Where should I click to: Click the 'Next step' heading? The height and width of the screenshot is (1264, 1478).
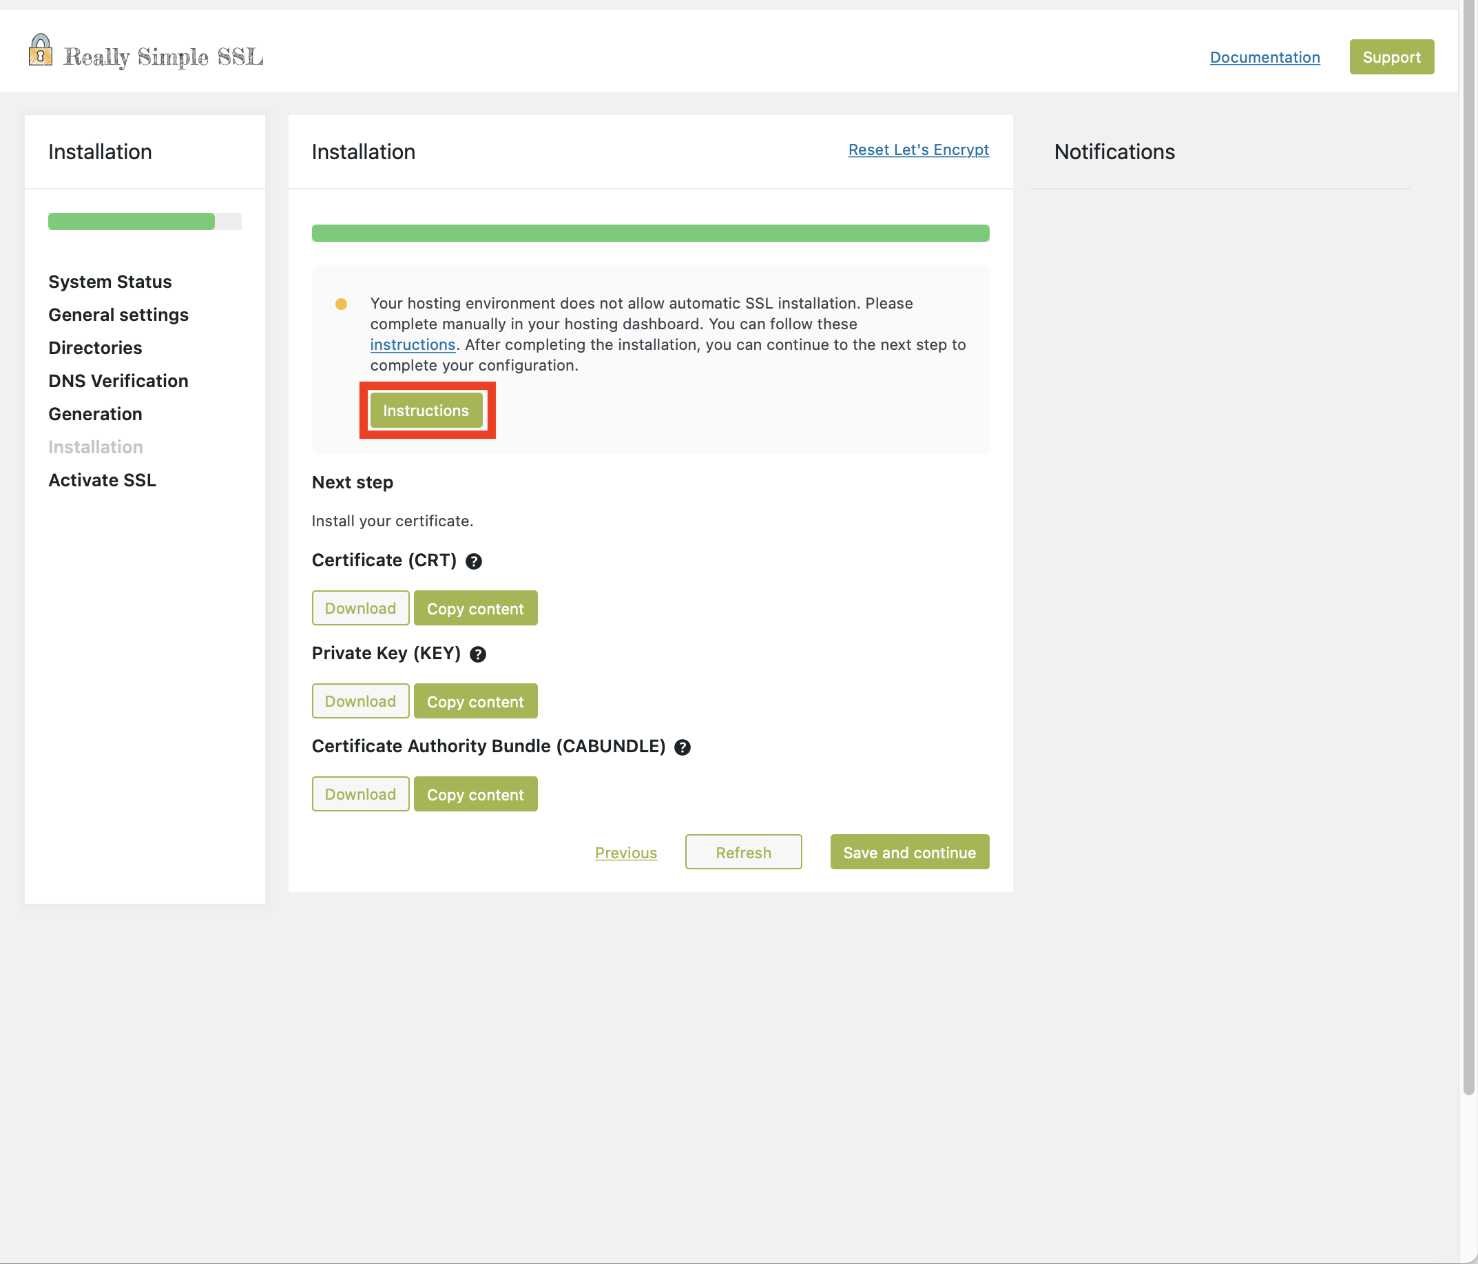tap(353, 482)
